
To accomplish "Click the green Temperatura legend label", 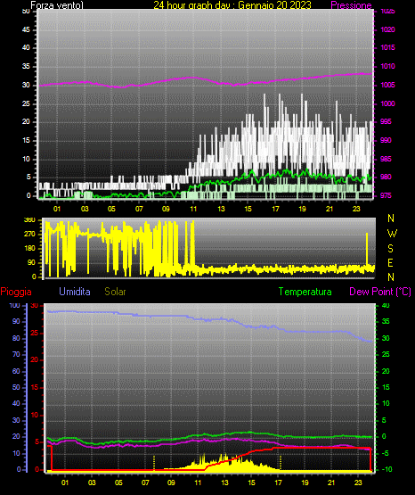I will click(305, 292).
